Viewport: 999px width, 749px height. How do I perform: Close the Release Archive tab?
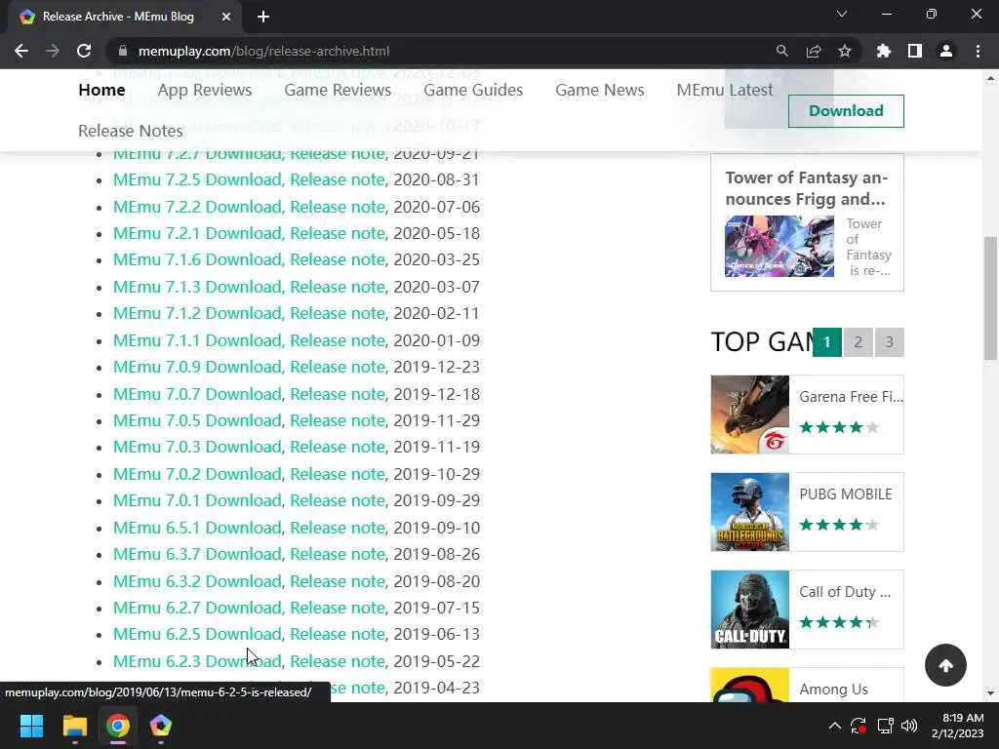coord(226,17)
